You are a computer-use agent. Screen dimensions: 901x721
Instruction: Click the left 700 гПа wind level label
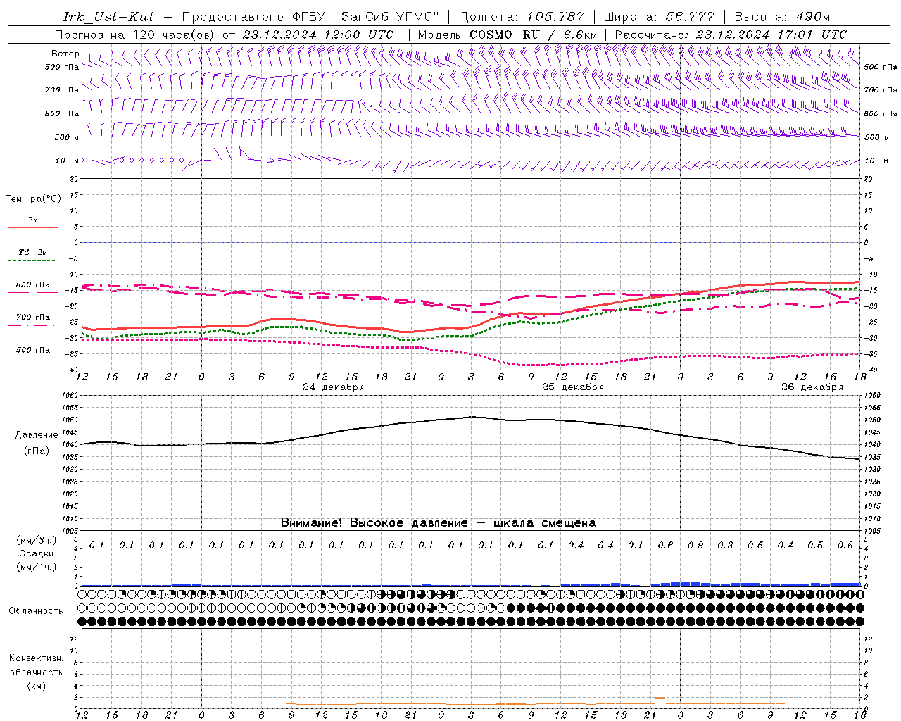(62, 90)
